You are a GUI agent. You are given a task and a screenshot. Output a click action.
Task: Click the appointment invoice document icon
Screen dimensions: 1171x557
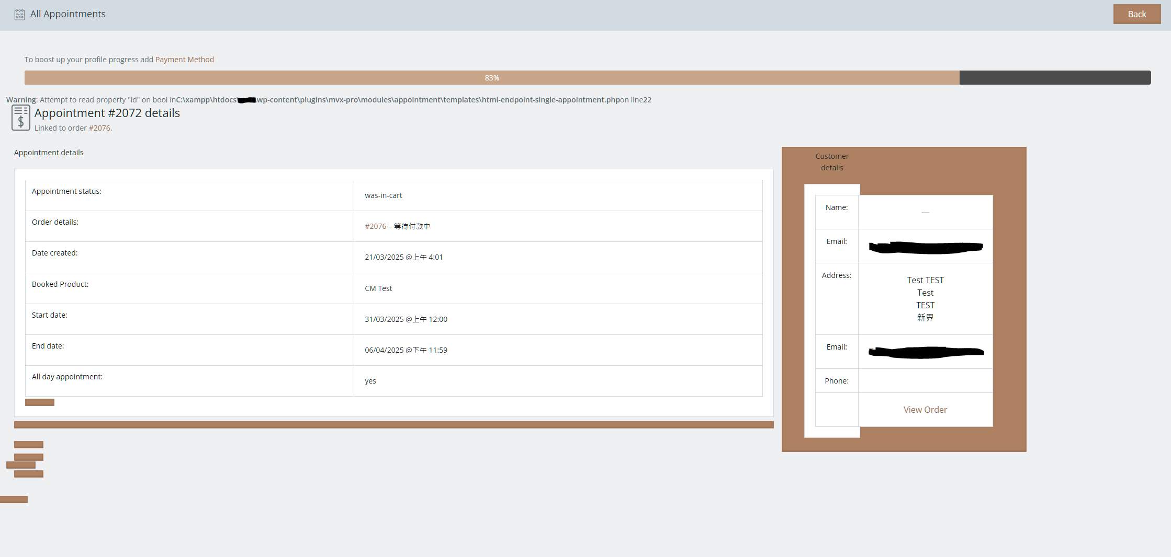pyautogui.click(x=20, y=118)
